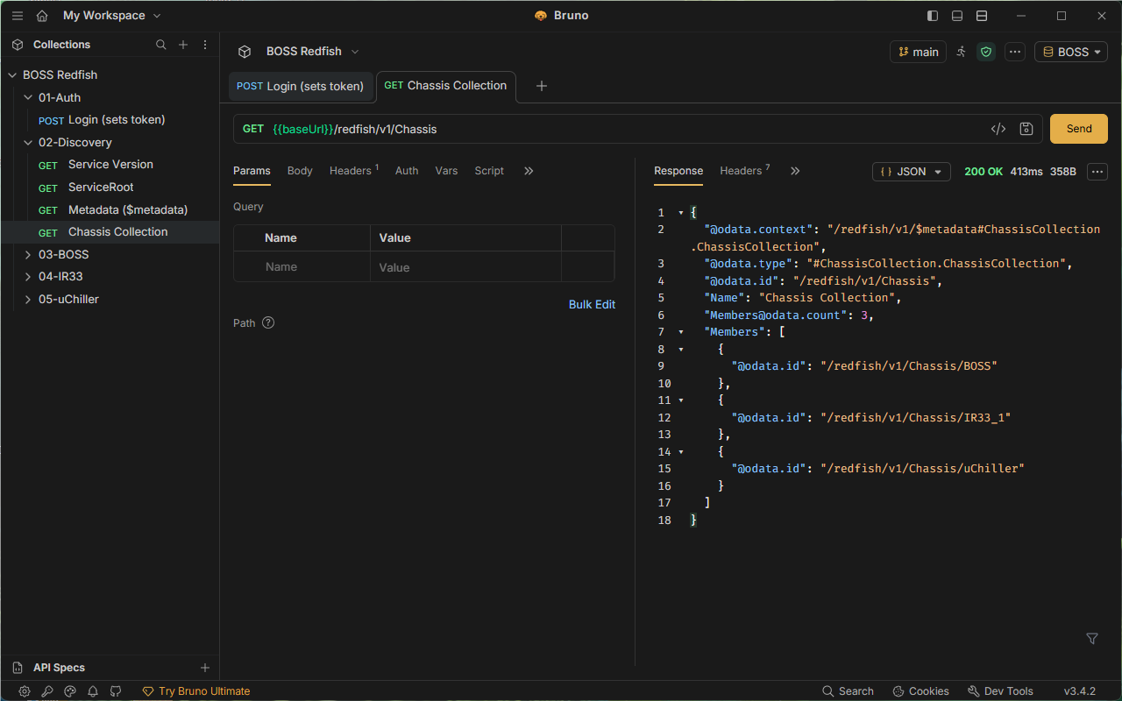Collapse the 02-Discovery folder
Image resolution: width=1122 pixels, height=701 pixels.
[28, 142]
